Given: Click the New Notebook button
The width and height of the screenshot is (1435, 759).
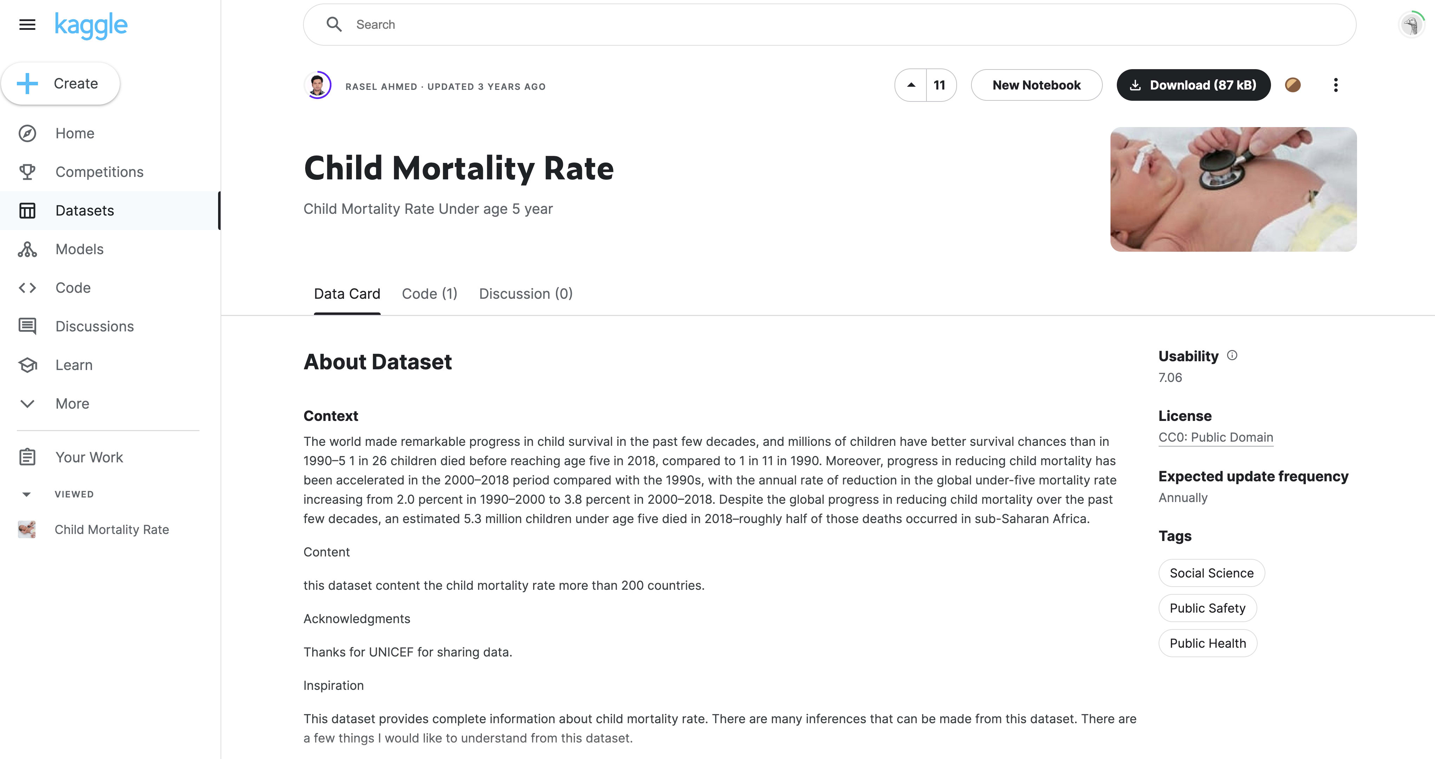Looking at the screenshot, I should (x=1036, y=85).
